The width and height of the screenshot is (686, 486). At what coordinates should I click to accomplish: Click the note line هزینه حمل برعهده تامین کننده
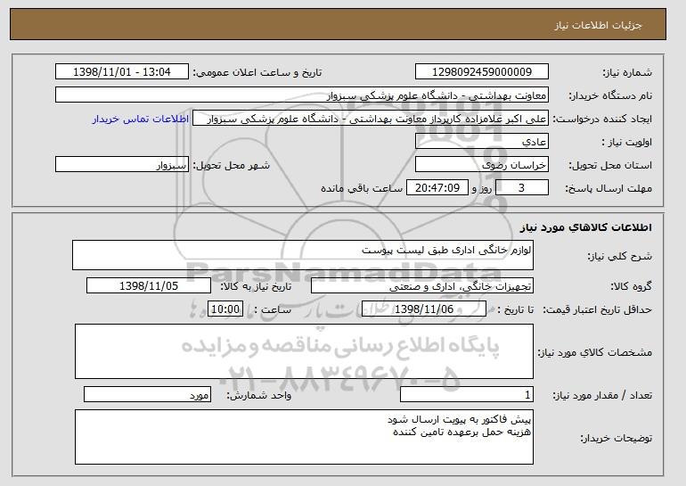[x=462, y=432]
